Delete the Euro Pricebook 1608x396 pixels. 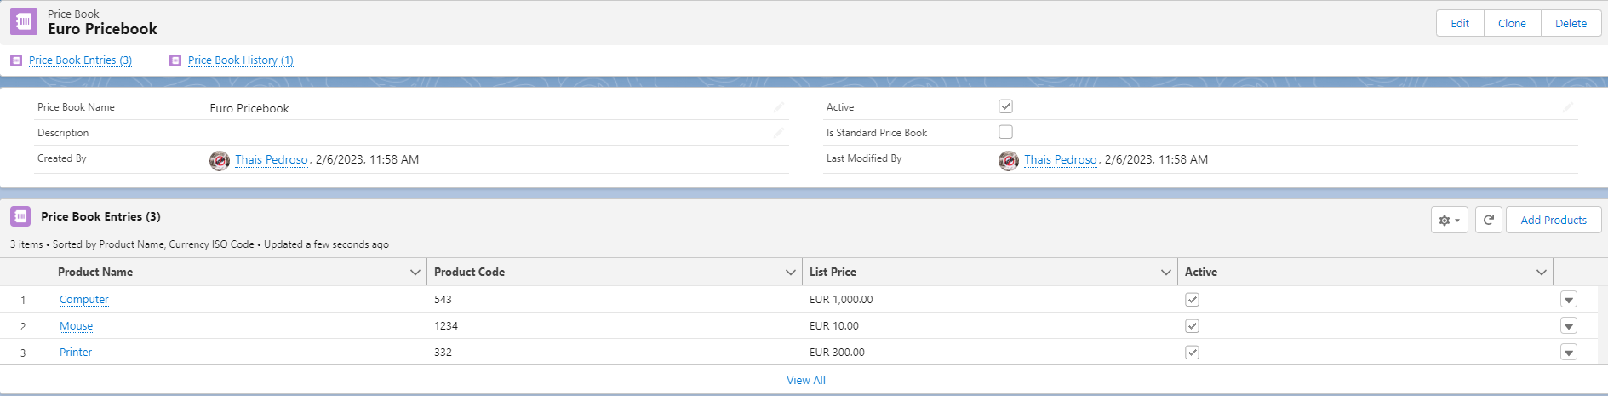click(1571, 23)
